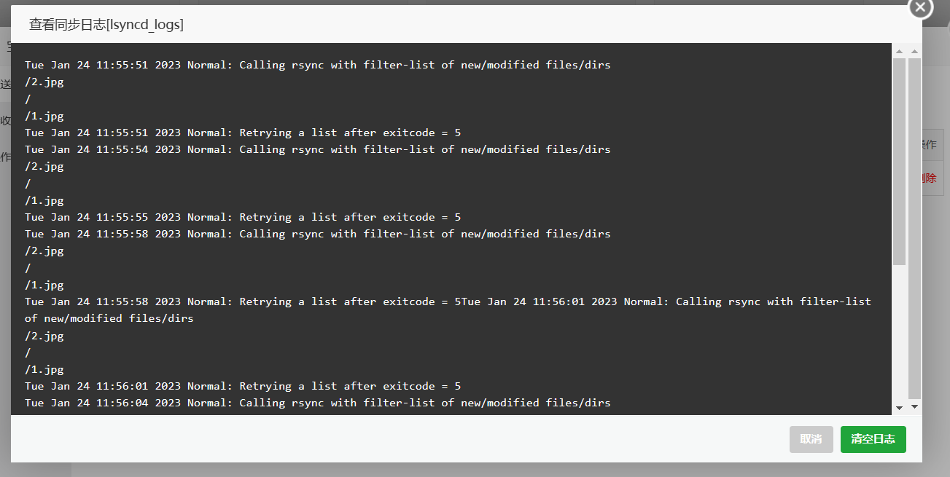This screenshot has width=950, height=477.
Task: Click the wrapped line 'of new/modified files/dirs'
Action: click(109, 318)
